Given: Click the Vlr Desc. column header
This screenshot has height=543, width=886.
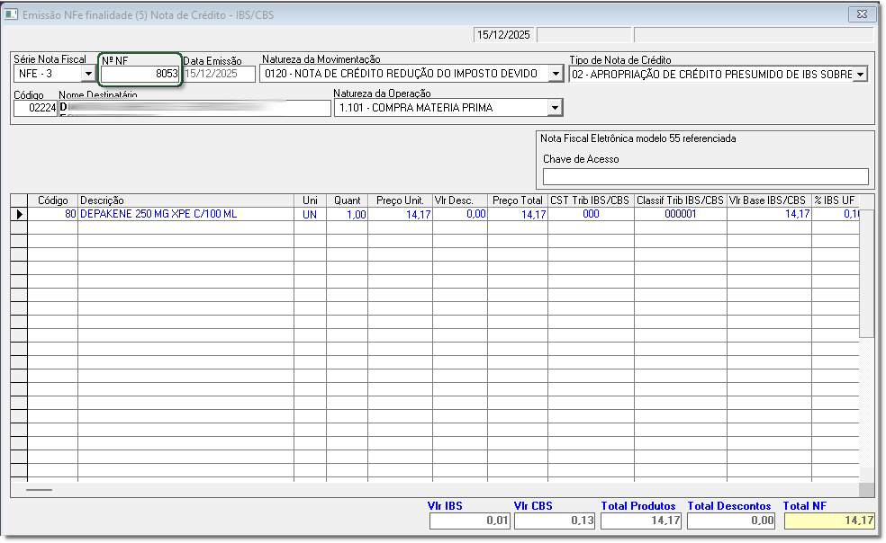Looking at the screenshot, I should pyautogui.click(x=460, y=200).
